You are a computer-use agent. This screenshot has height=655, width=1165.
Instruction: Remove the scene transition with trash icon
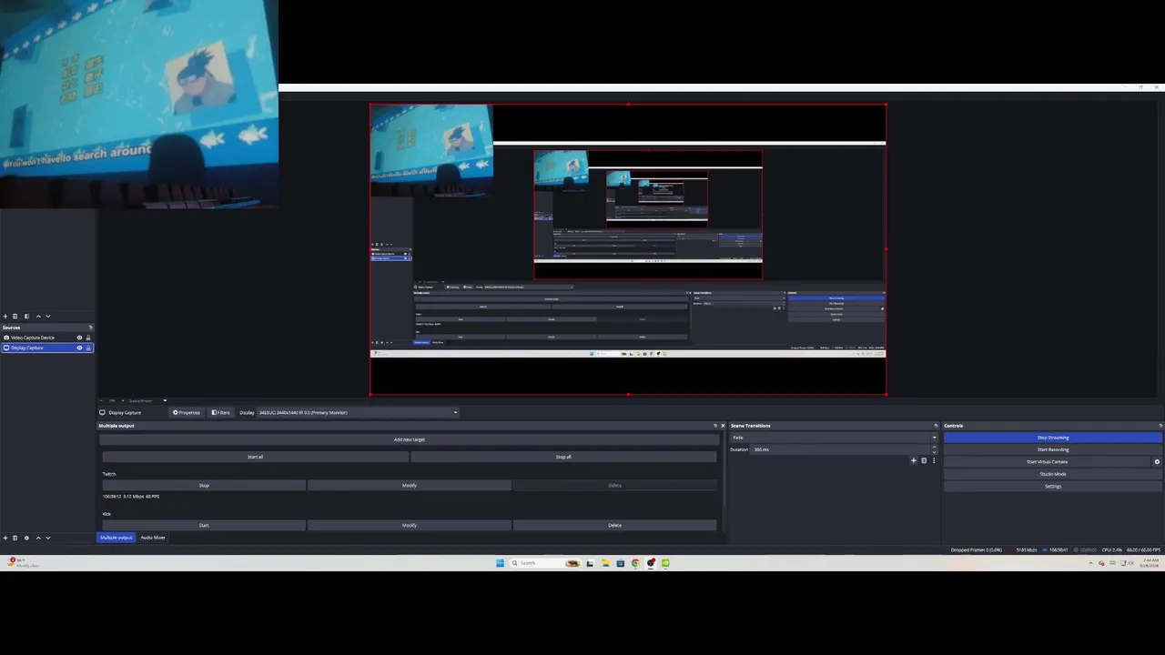coord(924,460)
